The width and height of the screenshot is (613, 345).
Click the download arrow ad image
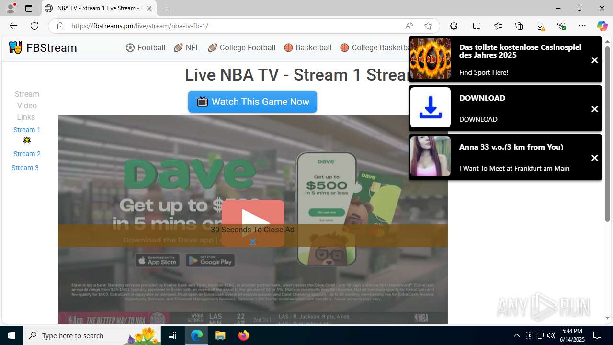[x=431, y=107]
